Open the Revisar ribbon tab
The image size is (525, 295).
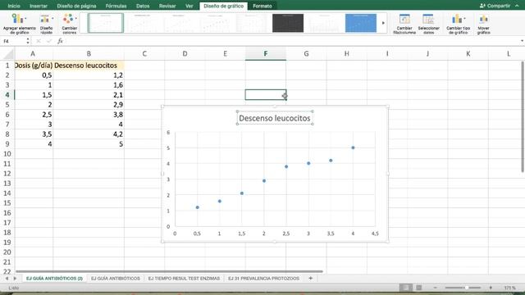pyautogui.click(x=167, y=6)
